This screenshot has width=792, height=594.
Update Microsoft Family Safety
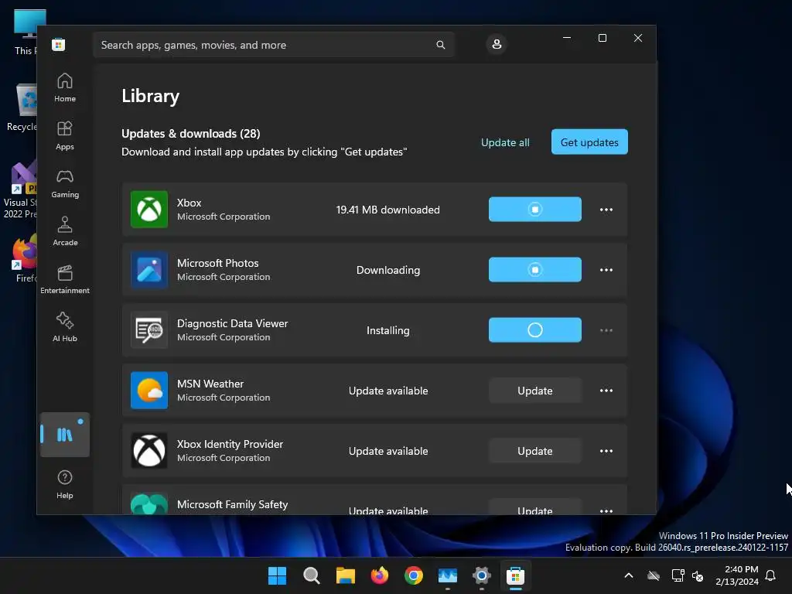coord(535,507)
